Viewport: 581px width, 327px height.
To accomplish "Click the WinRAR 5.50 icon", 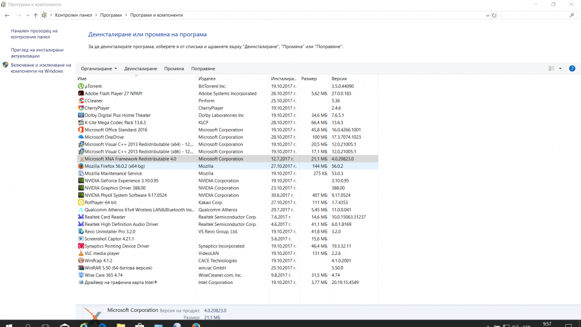I will pos(81,268).
